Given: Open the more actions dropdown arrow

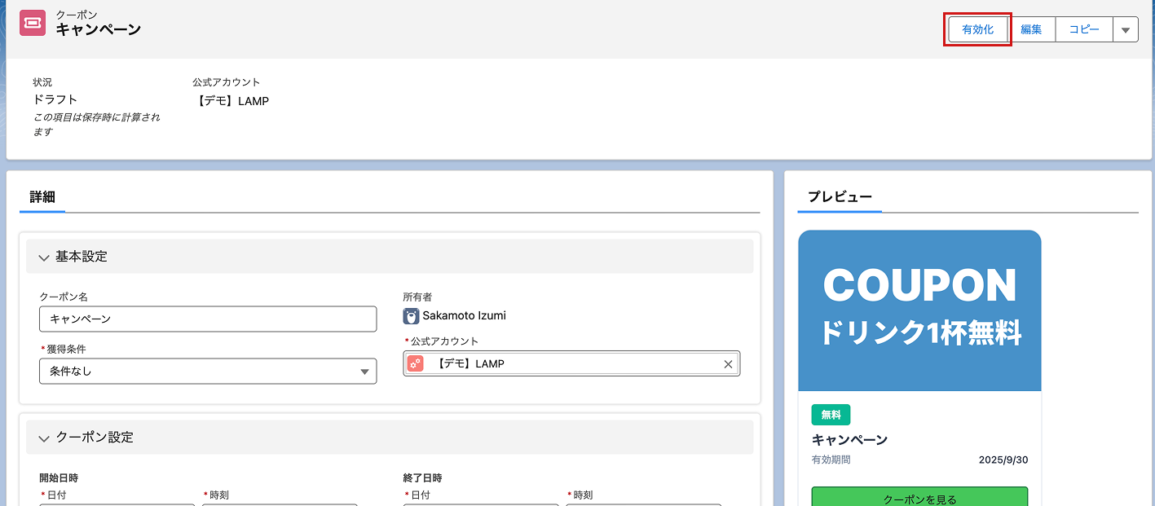Looking at the screenshot, I should pyautogui.click(x=1125, y=30).
